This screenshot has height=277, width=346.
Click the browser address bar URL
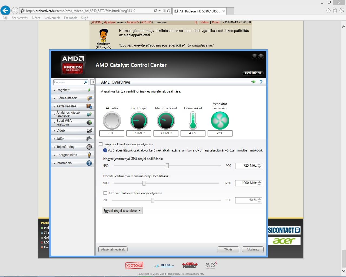pyautogui.click(x=81, y=11)
